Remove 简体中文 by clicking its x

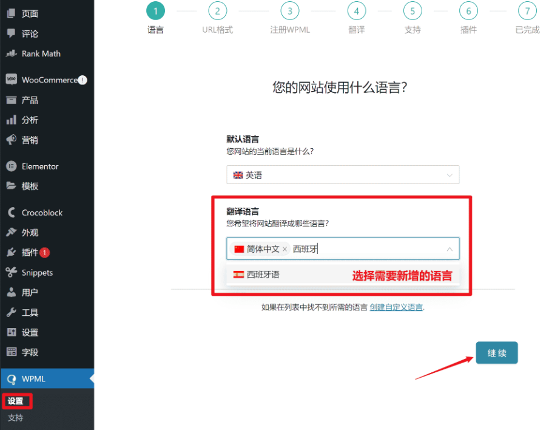285,249
